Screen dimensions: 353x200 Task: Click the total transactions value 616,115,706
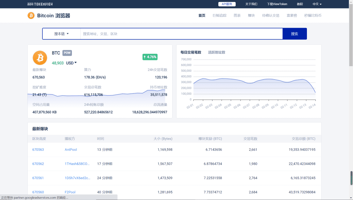[x=93, y=95]
